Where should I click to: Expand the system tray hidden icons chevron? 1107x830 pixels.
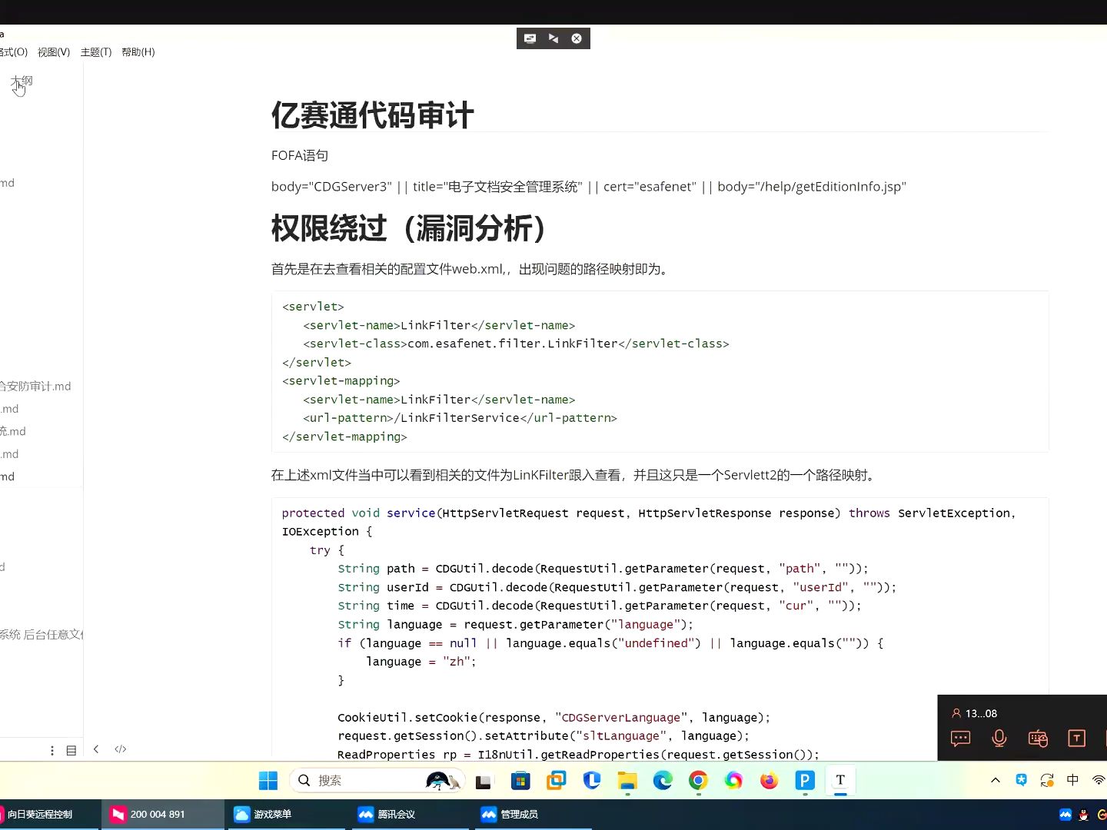996,780
